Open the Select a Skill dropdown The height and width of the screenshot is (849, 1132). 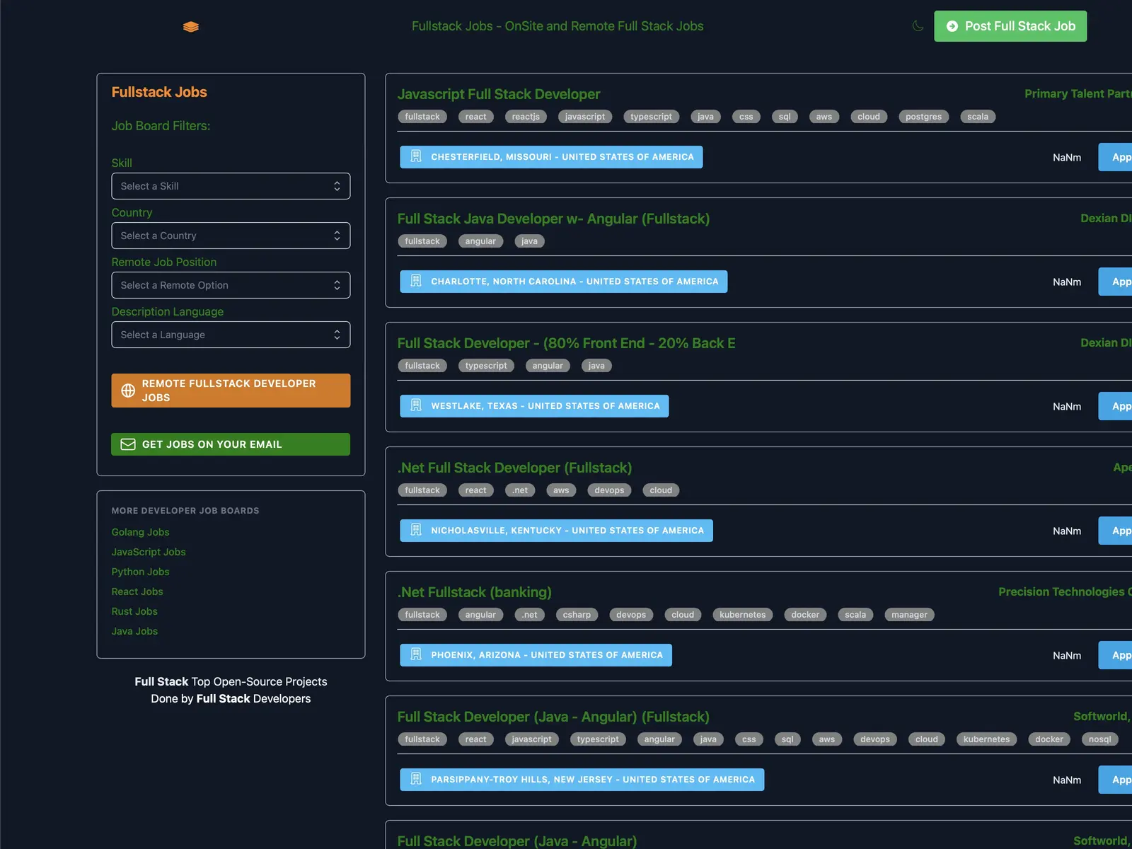(x=231, y=186)
